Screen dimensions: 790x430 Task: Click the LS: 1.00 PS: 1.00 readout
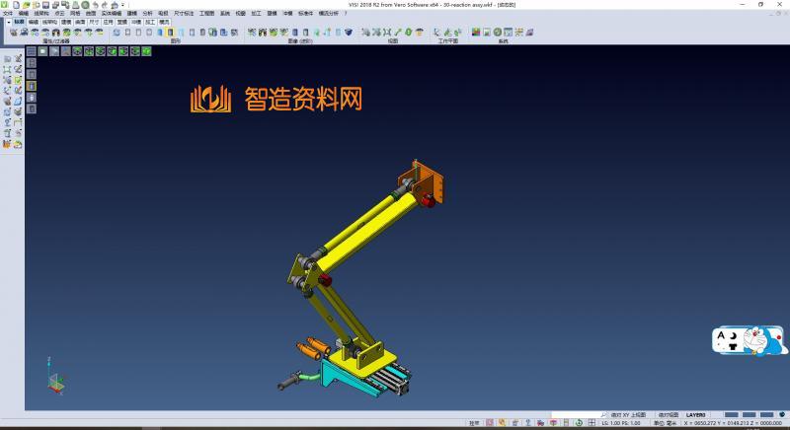pos(621,423)
